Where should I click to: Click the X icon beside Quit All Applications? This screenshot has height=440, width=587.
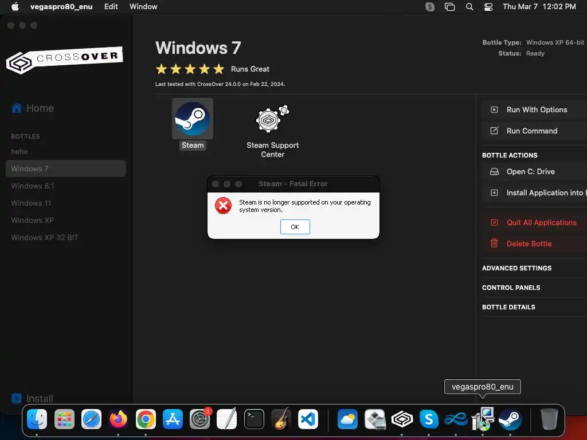pos(494,223)
